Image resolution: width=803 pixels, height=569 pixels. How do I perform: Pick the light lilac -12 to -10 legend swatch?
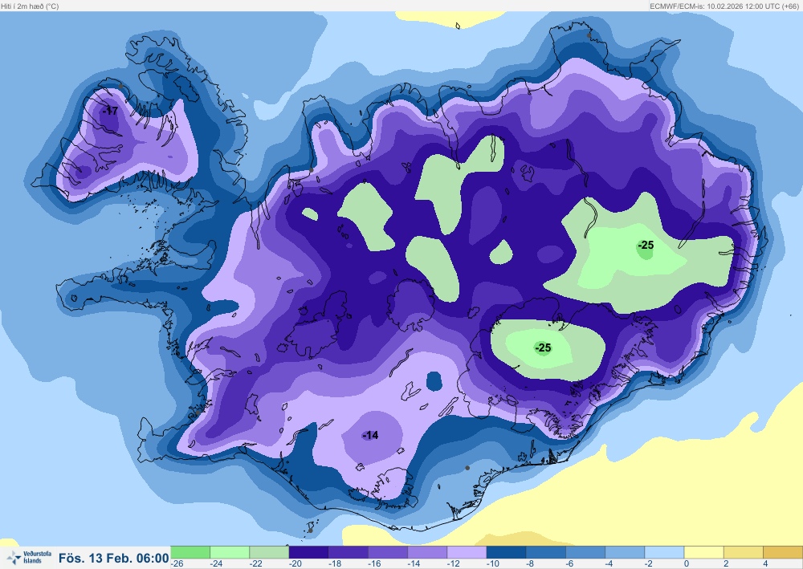point(467,552)
